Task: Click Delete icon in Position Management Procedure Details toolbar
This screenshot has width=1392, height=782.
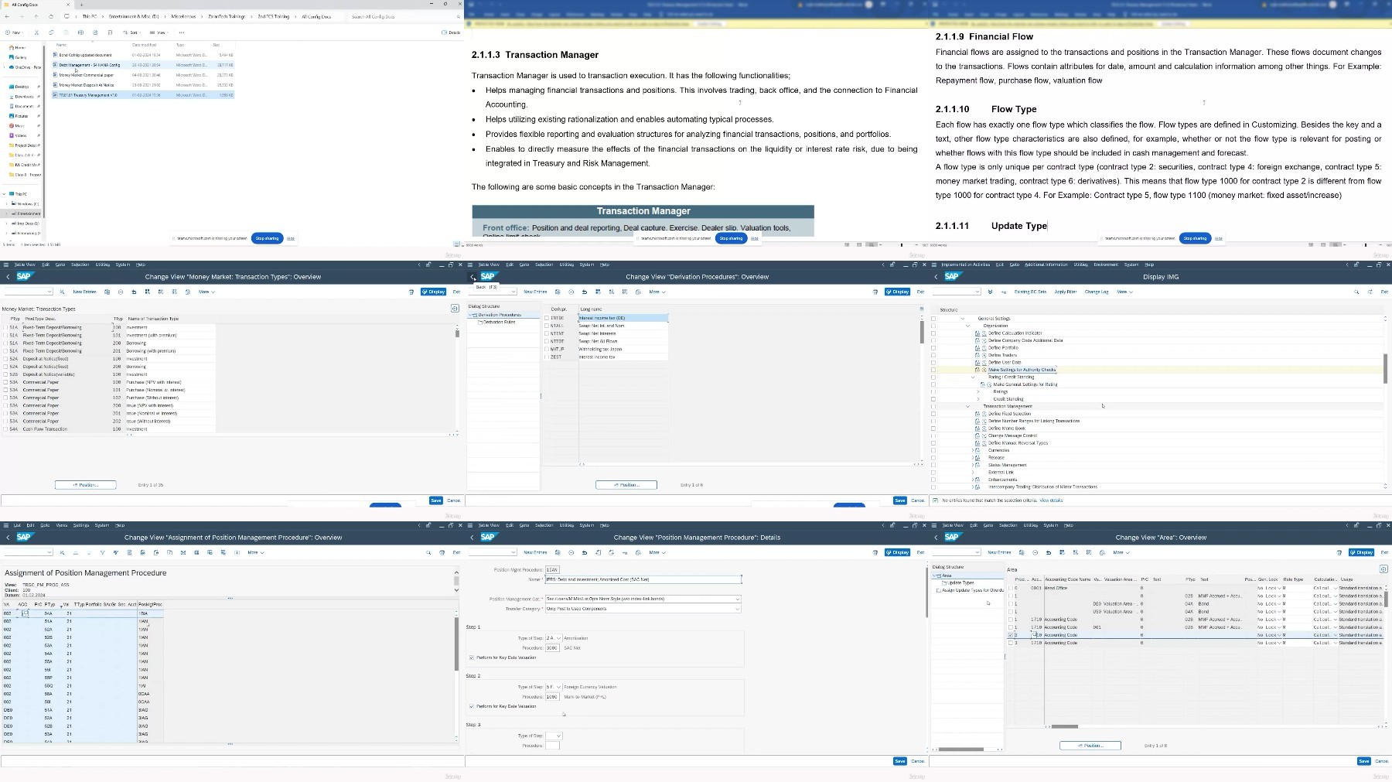Action: pyautogui.click(x=571, y=552)
